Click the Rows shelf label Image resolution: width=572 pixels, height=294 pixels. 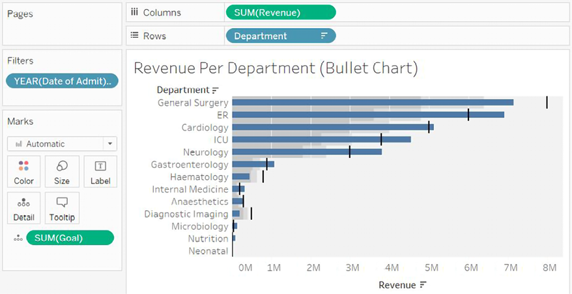pyautogui.click(x=150, y=36)
